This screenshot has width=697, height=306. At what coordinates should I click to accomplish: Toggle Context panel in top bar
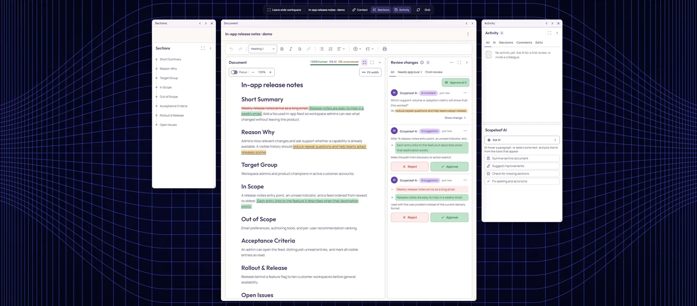pos(360,10)
